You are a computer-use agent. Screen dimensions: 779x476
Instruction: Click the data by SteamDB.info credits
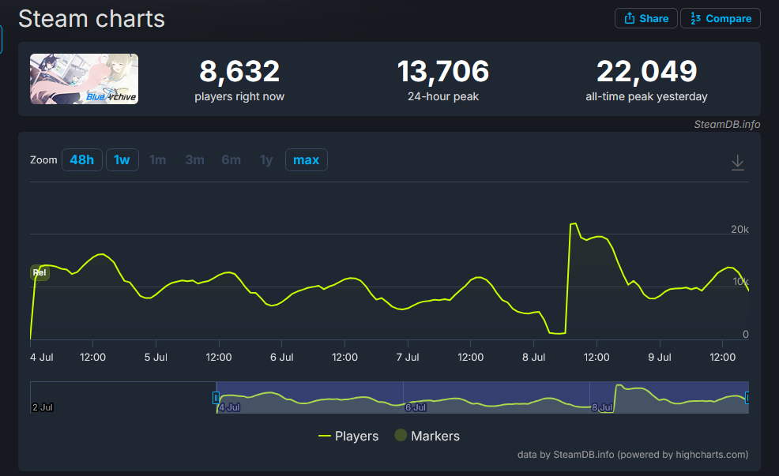pyautogui.click(x=632, y=454)
